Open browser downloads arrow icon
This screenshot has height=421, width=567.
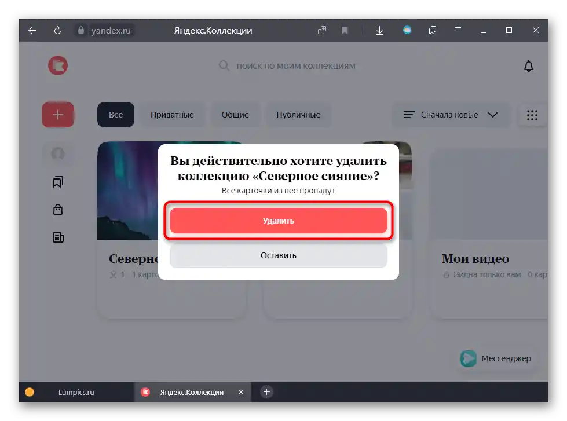[379, 30]
